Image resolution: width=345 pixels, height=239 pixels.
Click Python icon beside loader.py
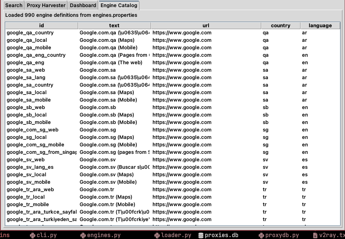(x=157, y=235)
